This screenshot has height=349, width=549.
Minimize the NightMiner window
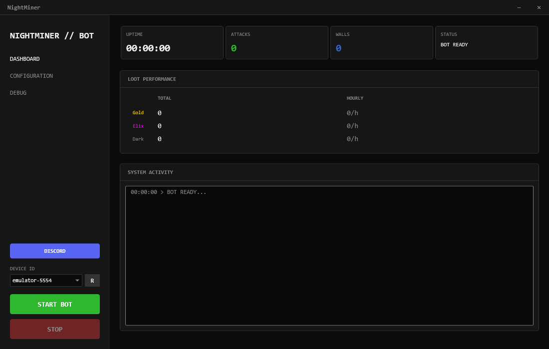519,7
